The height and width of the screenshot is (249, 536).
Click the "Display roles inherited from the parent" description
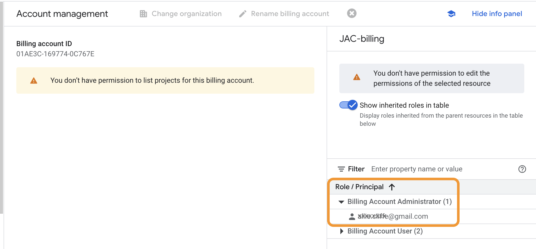coord(441,120)
